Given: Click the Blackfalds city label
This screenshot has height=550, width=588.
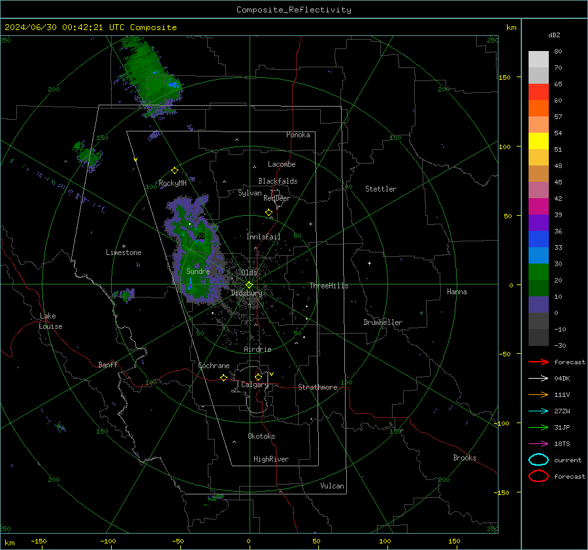Looking at the screenshot, I should [x=278, y=181].
